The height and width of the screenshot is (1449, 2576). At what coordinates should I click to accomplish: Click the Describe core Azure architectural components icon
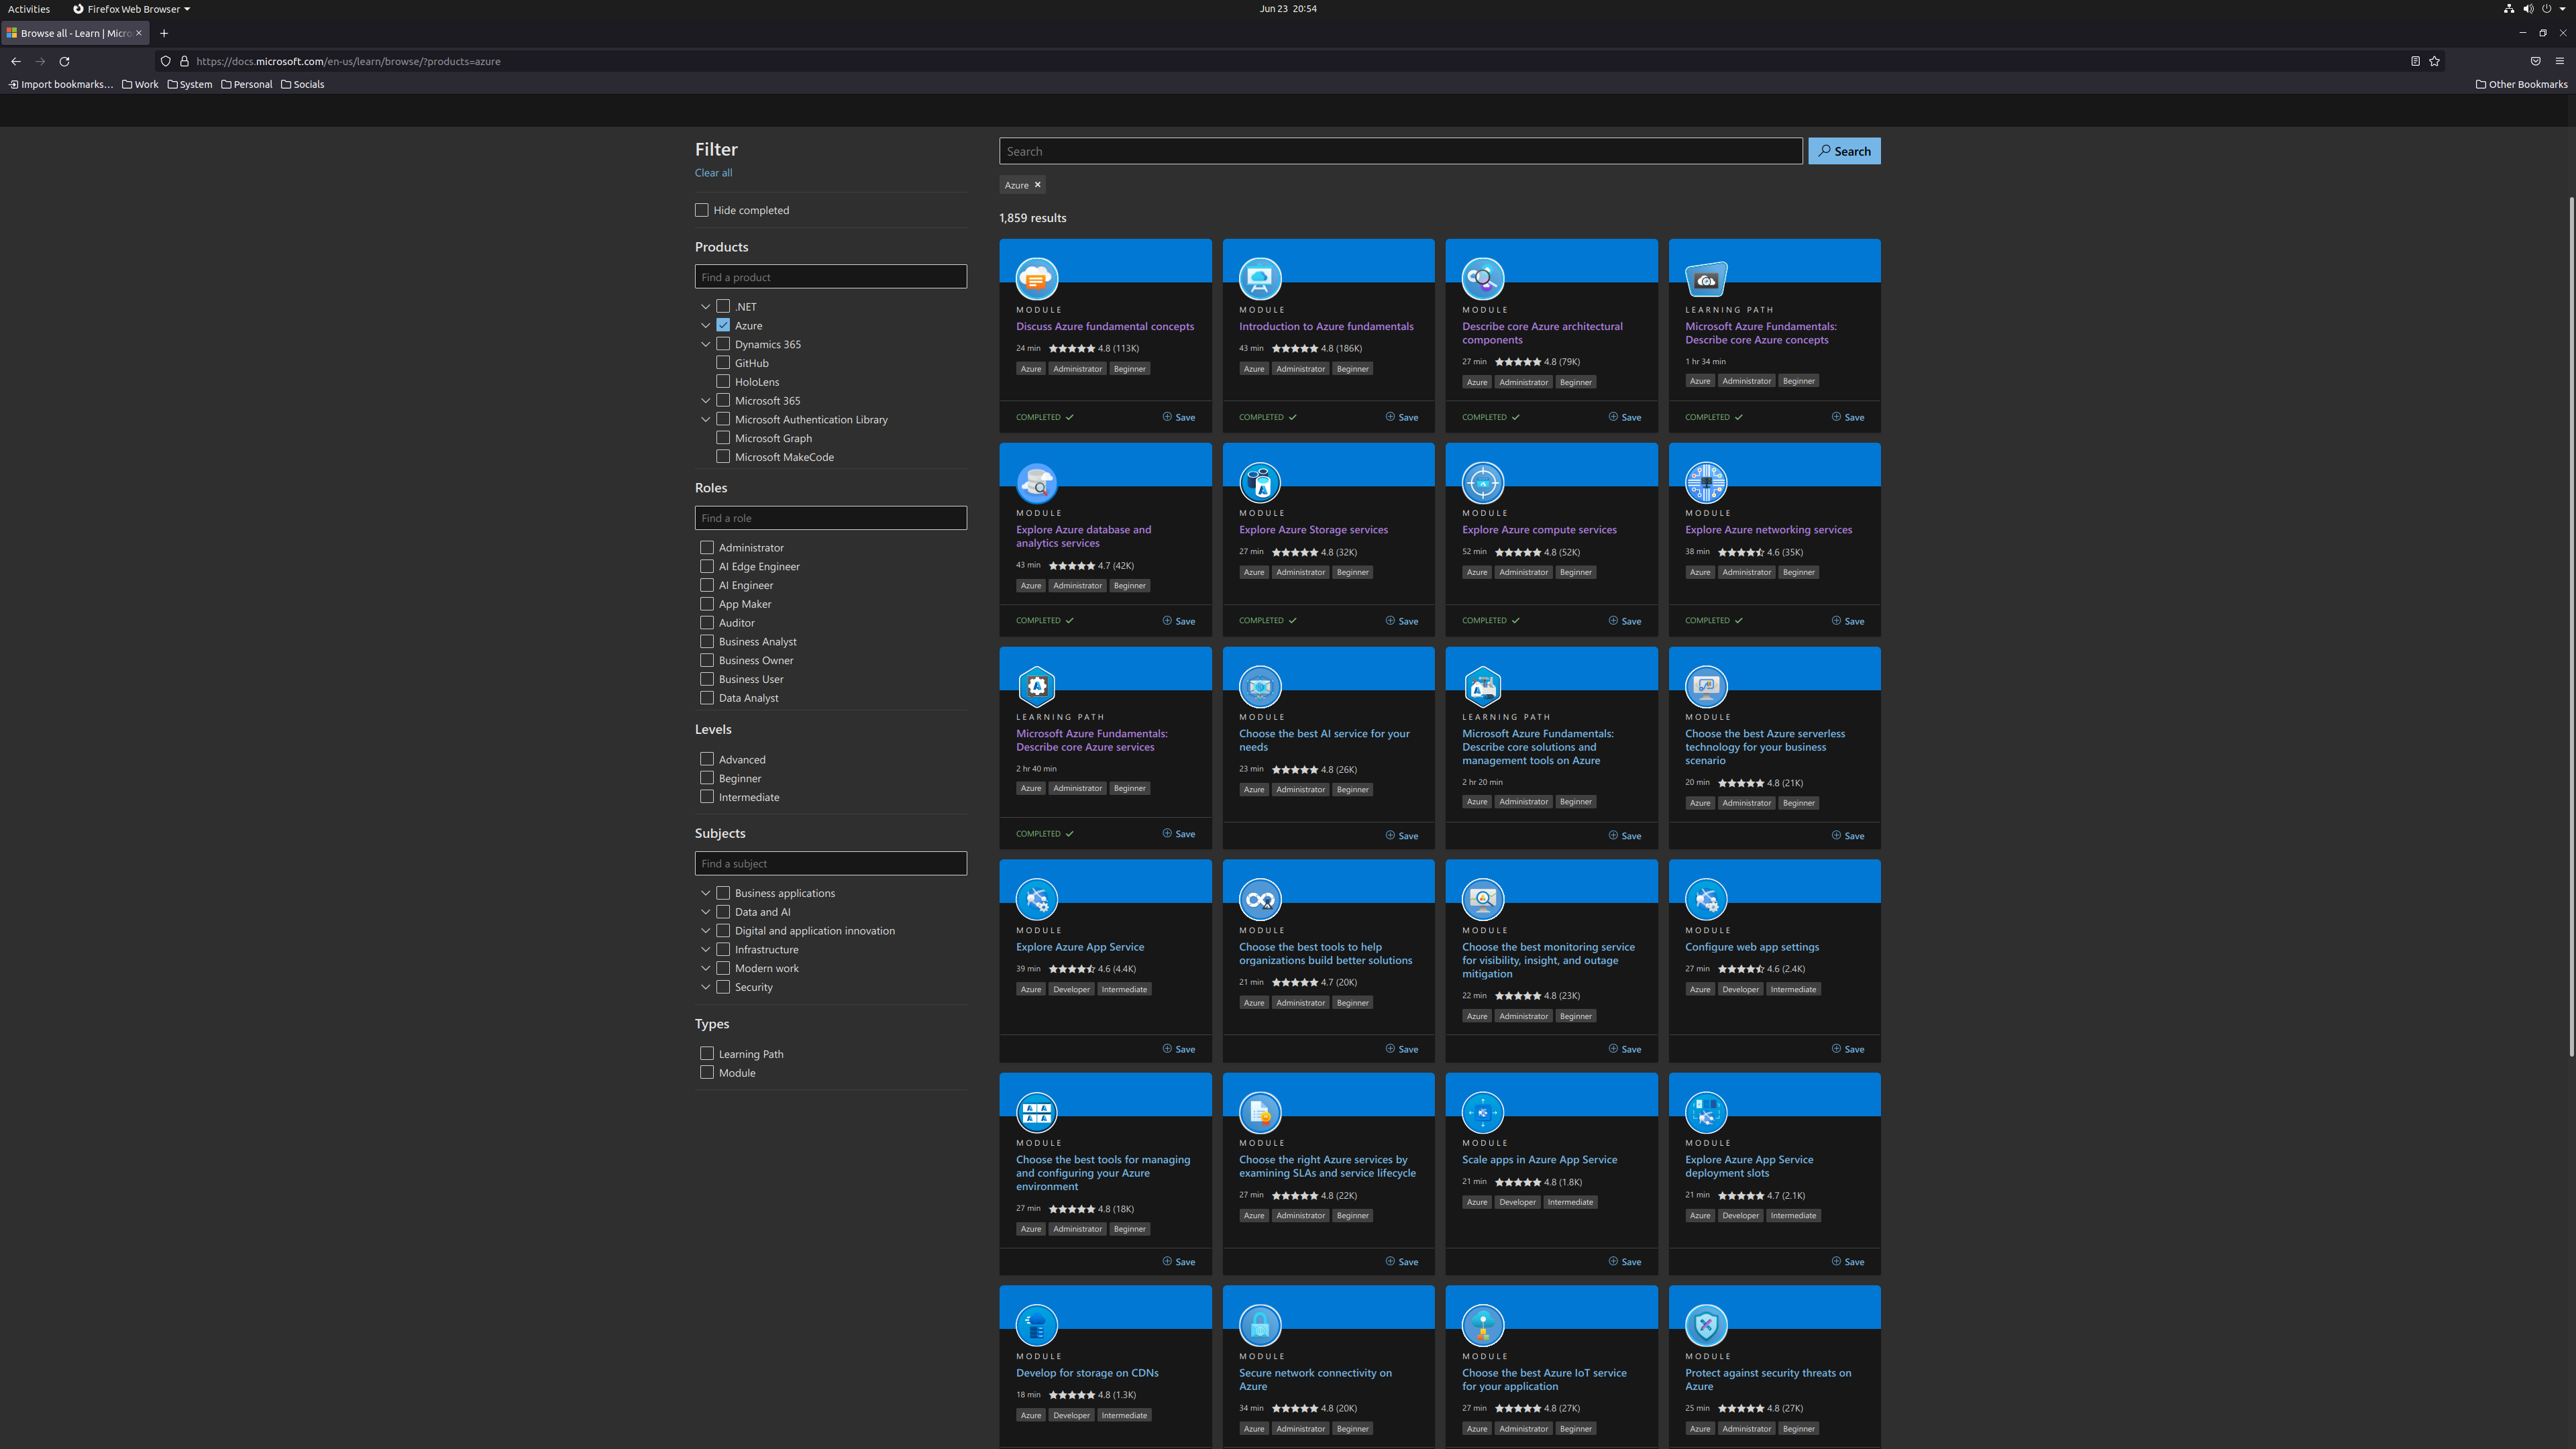tap(1483, 279)
